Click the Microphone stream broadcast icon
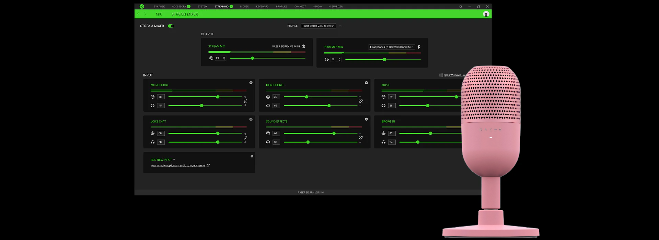Image resolution: width=659 pixels, height=240 pixels. [152, 97]
